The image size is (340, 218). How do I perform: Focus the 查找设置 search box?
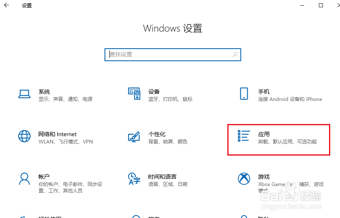pos(172,55)
